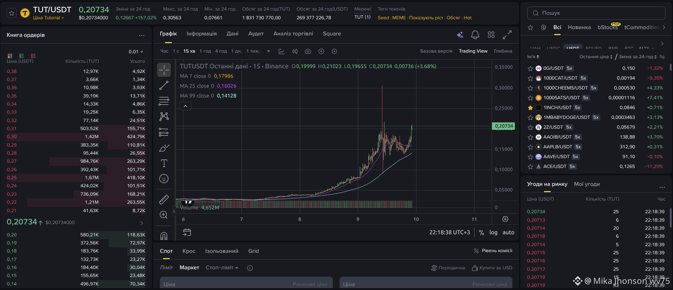The height and width of the screenshot is (290, 673).
Task: Open Рівень комісії fee level link
Action: click(493, 251)
